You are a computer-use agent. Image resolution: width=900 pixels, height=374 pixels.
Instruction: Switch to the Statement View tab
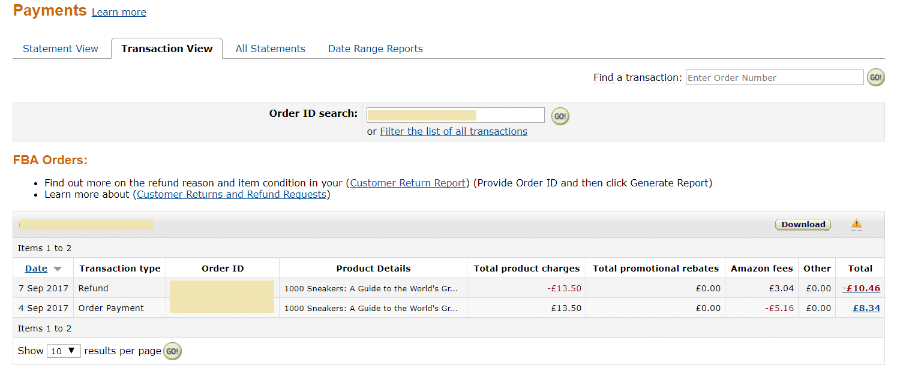61,49
